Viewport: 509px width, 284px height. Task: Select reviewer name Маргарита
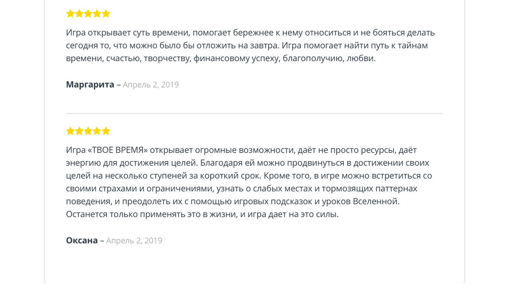click(x=90, y=85)
